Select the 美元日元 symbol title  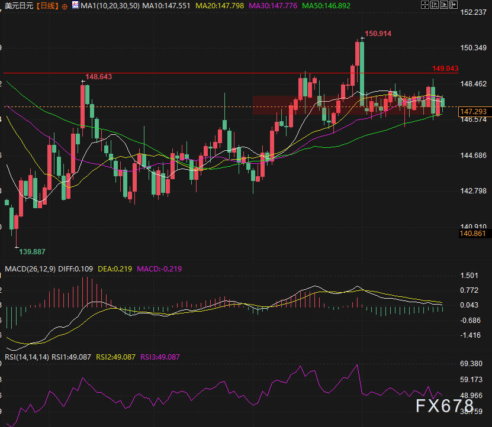19,5
